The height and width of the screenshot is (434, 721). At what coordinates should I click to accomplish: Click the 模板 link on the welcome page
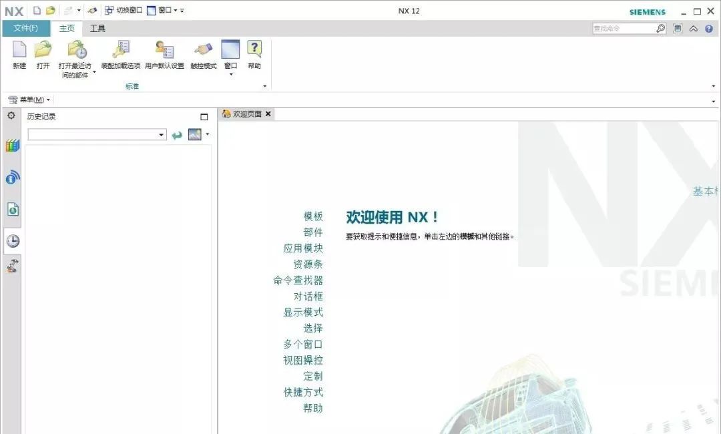(x=312, y=216)
